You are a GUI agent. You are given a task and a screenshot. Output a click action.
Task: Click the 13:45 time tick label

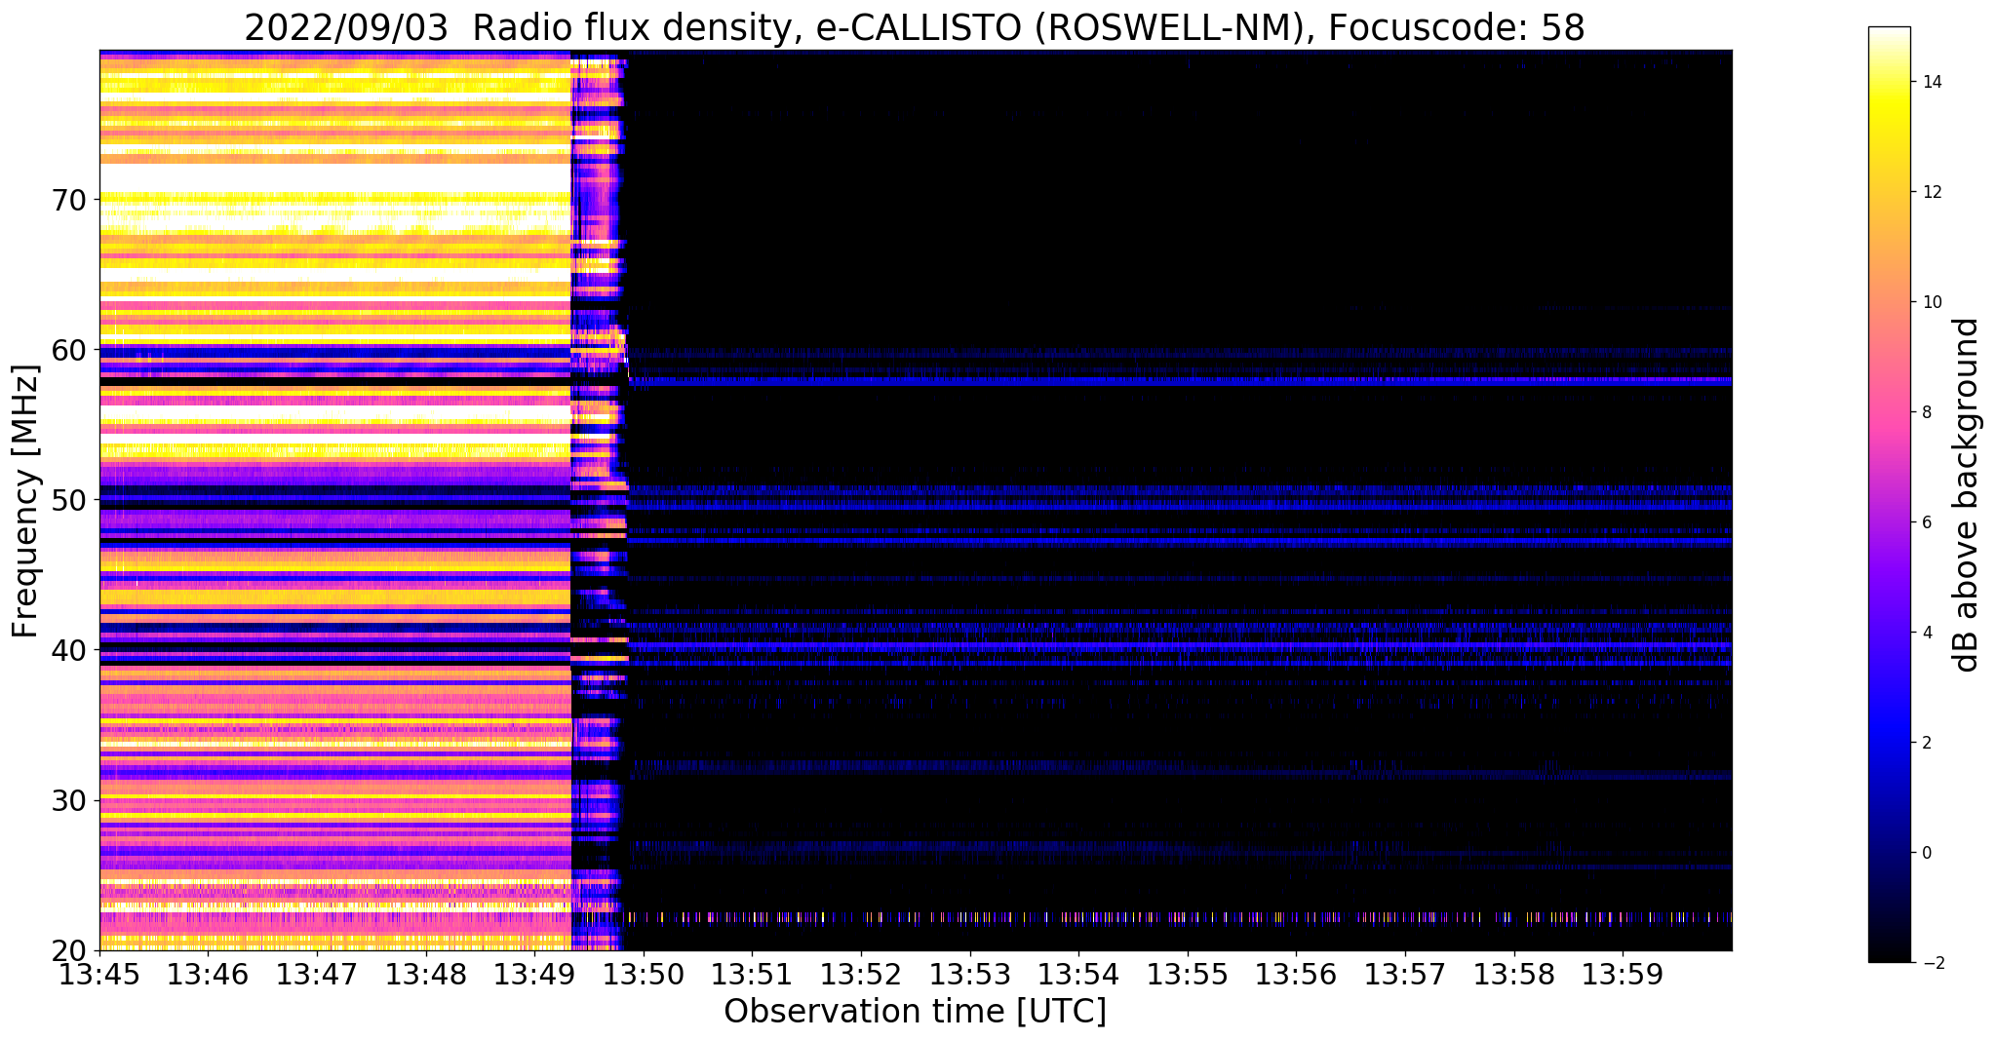click(99, 975)
